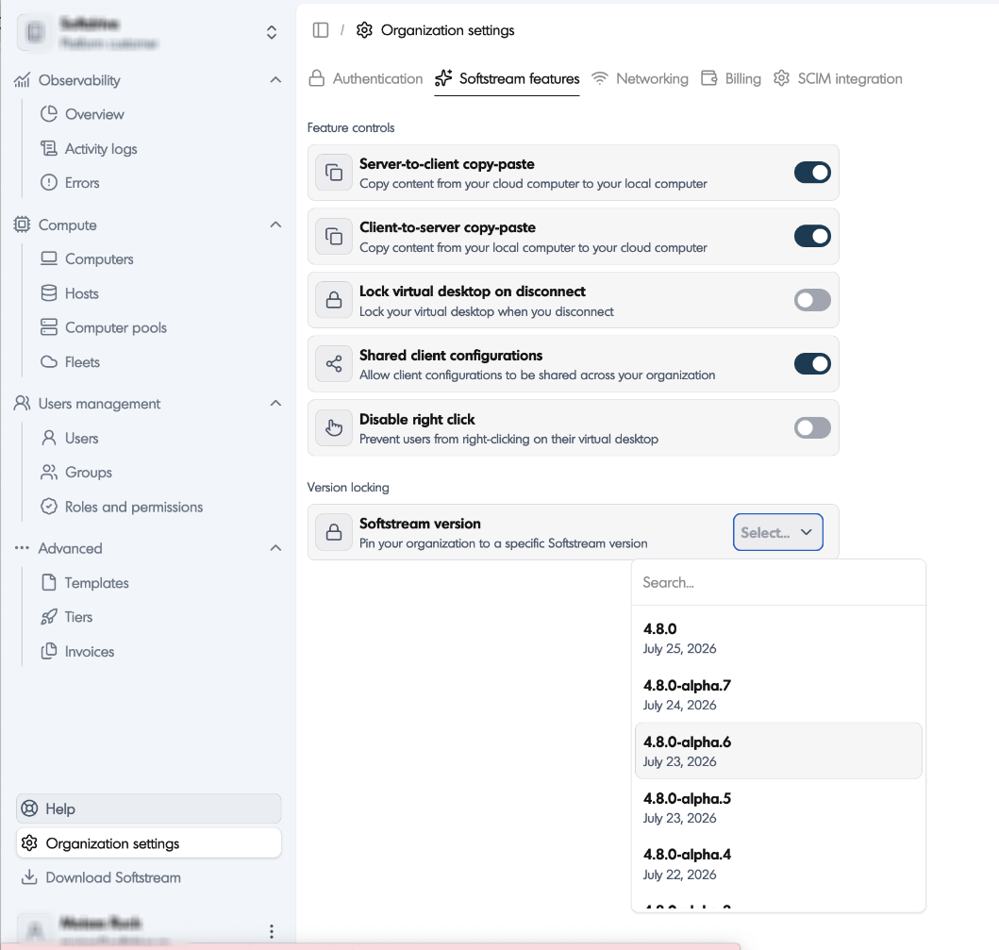
Task: Select version 4.8.0-alpha.7
Action: pyautogui.click(x=778, y=695)
